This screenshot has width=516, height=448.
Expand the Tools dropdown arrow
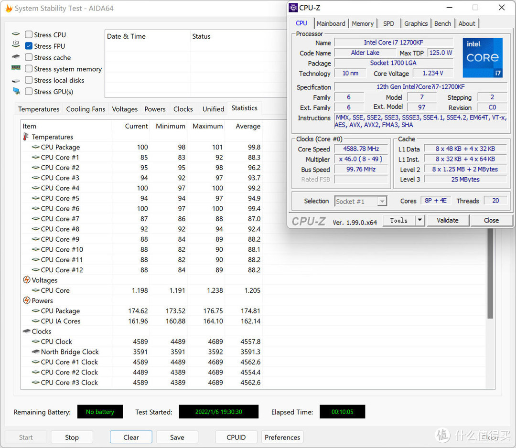point(419,220)
